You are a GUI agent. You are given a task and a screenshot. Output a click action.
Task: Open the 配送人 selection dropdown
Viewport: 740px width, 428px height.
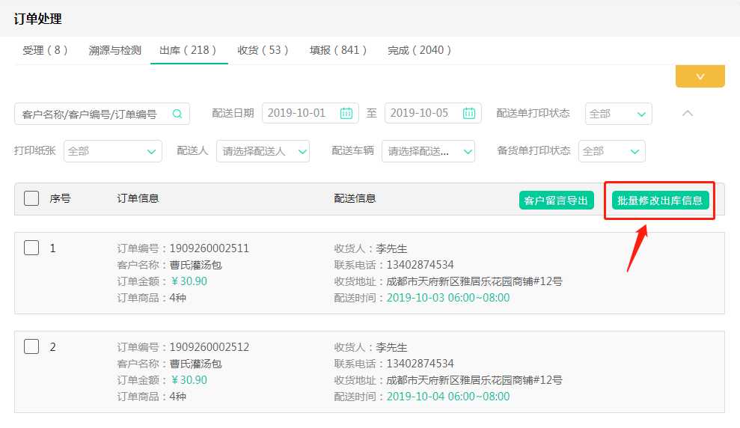[x=263, y=151]
